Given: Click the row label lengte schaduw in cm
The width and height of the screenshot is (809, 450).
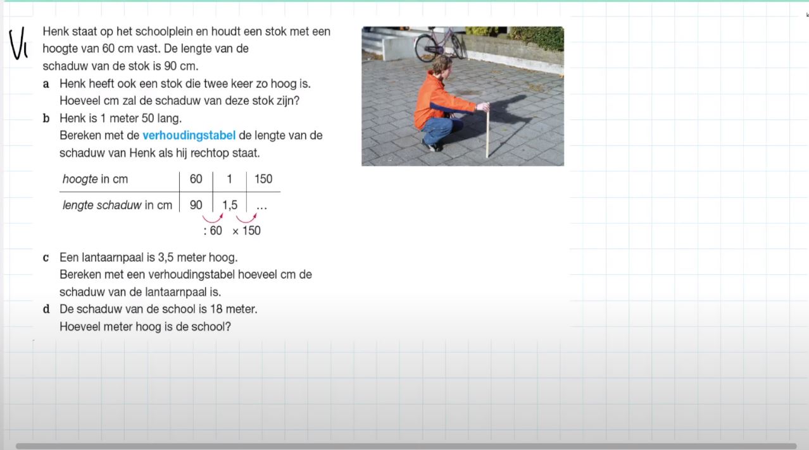Looking at the screenshot, I should point(117,205).
